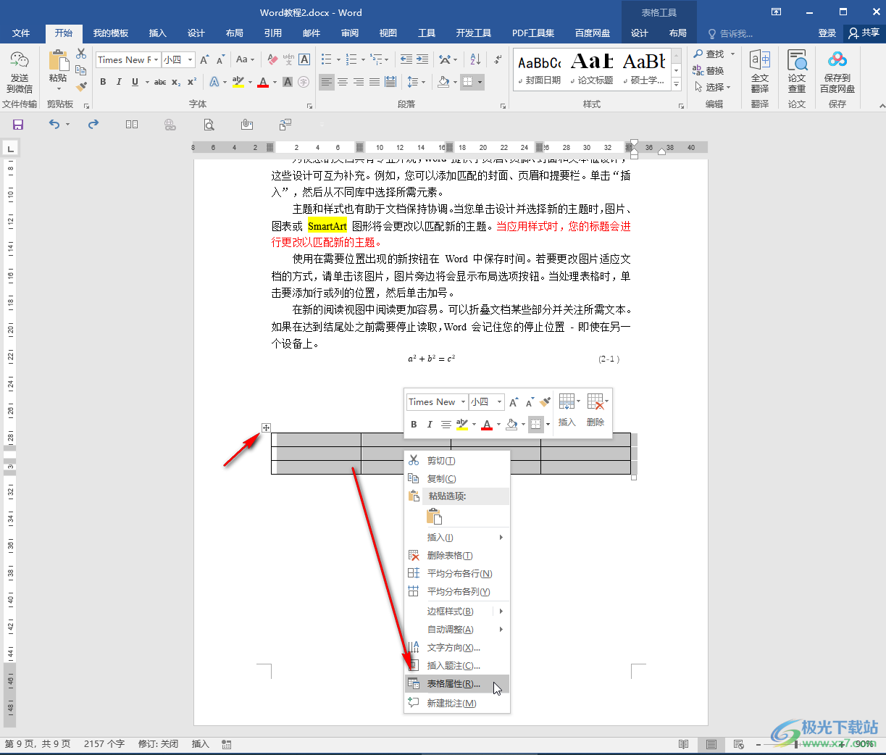Viewport: 886px width, 755px height.
Task: Toggle Strikethrough abc in ribbon
Action: (160, 82)
